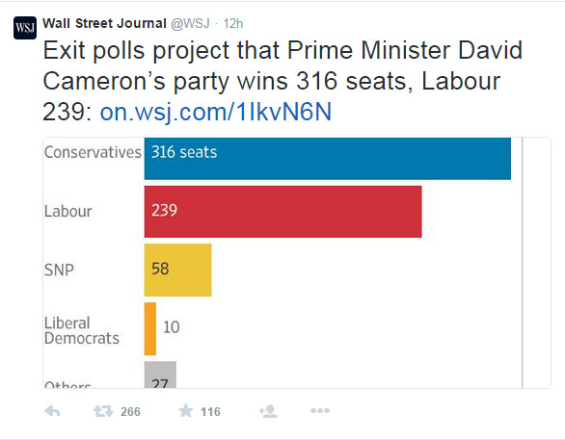Open the on.wsj.com/1IkvN6N link
Viewport: 565px width, 440px height.
[215, 112]
